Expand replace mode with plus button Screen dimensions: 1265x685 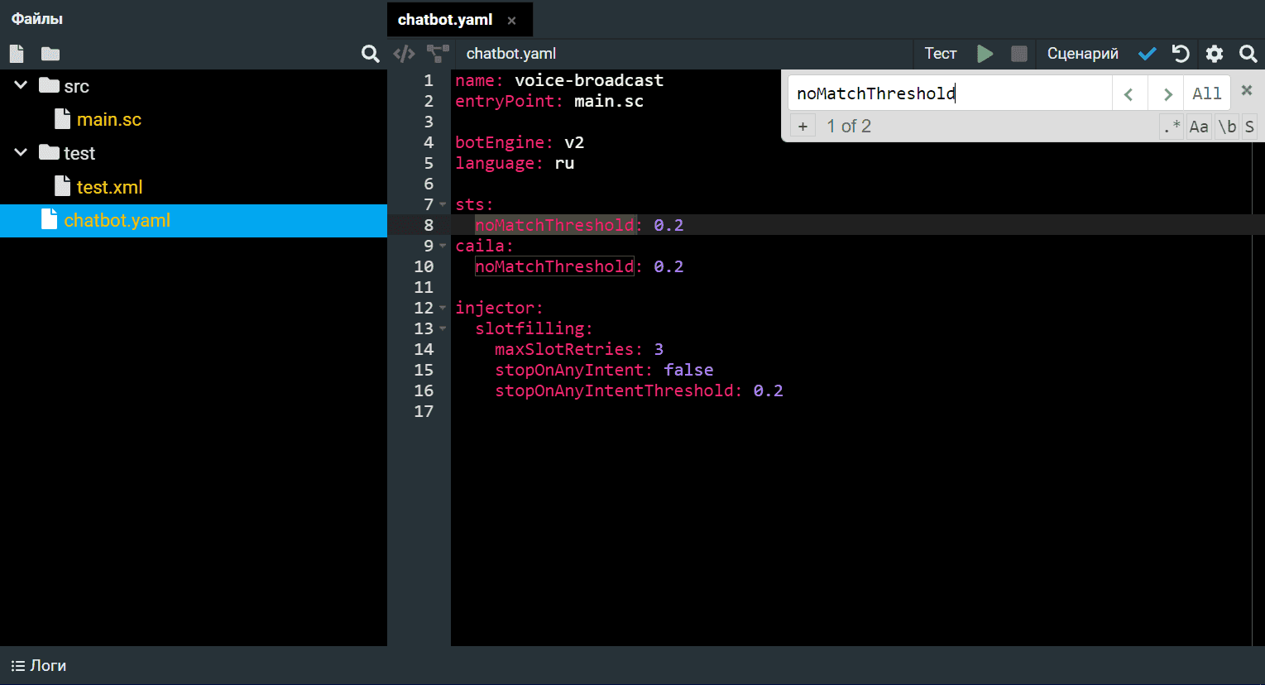click(803, 127)
